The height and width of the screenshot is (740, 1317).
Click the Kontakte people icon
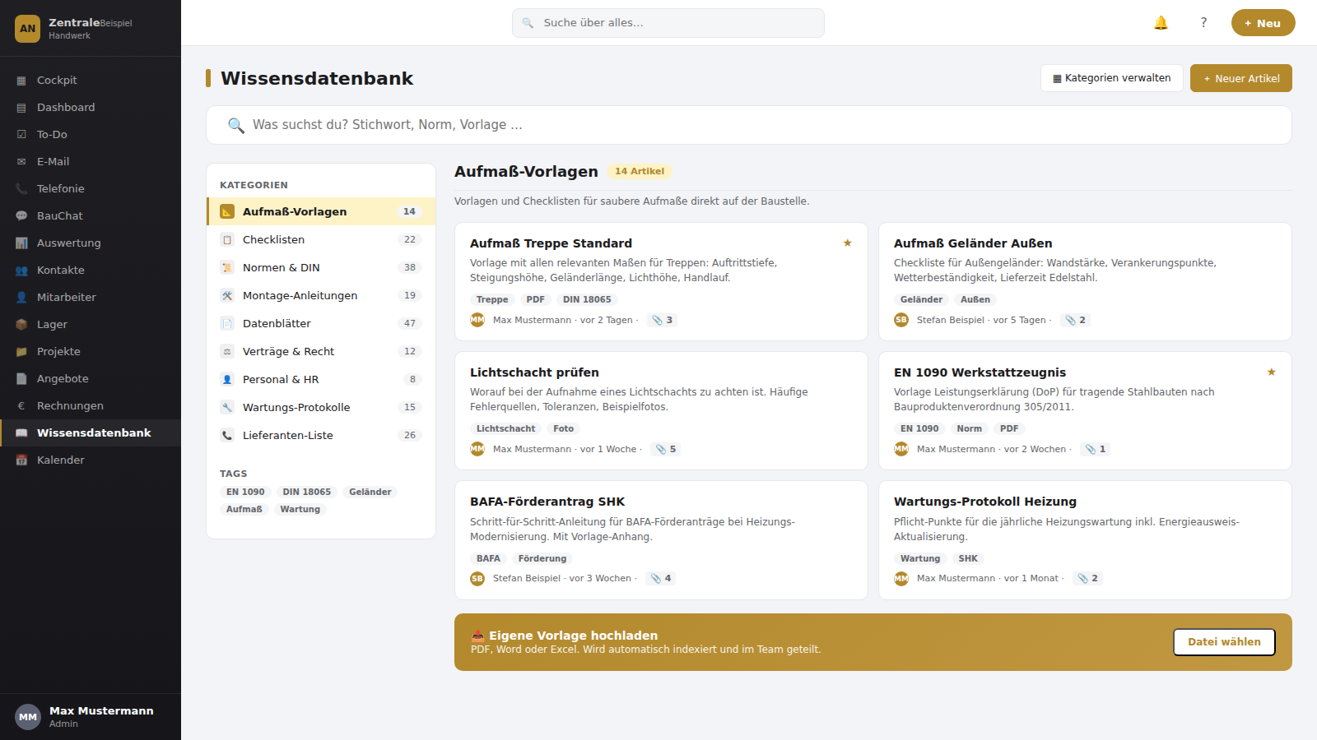pos(21,271)
